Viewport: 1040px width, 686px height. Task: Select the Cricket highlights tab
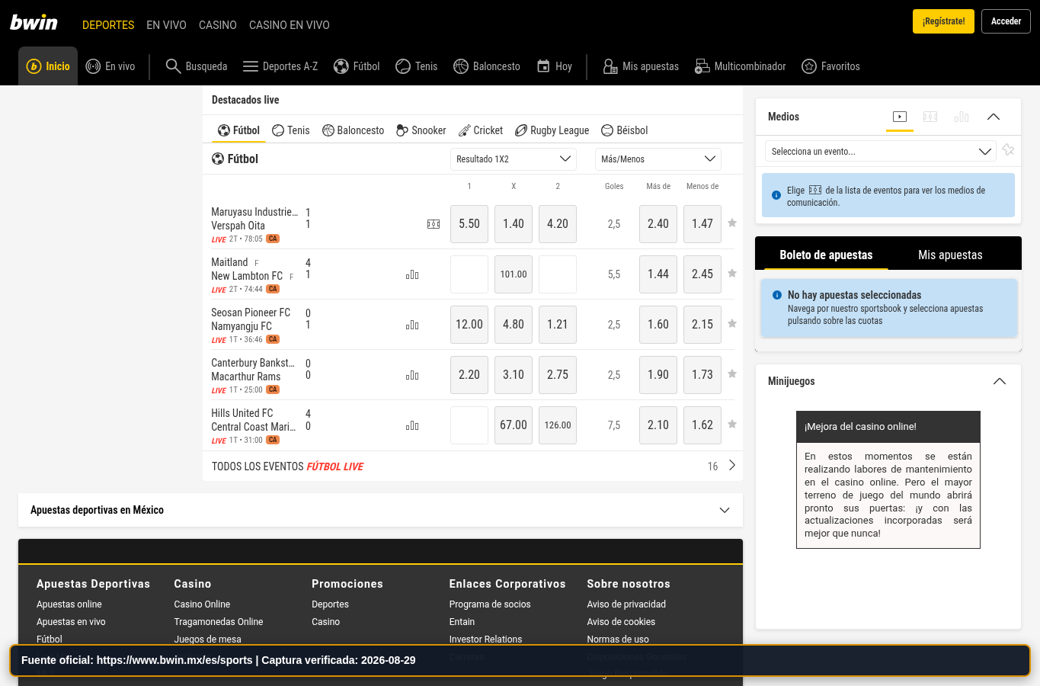481,130
